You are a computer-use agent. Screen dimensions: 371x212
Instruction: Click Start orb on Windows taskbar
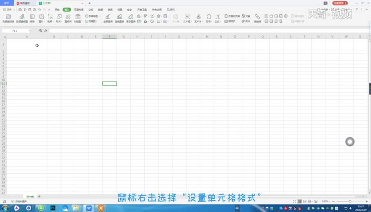[5, 208]
